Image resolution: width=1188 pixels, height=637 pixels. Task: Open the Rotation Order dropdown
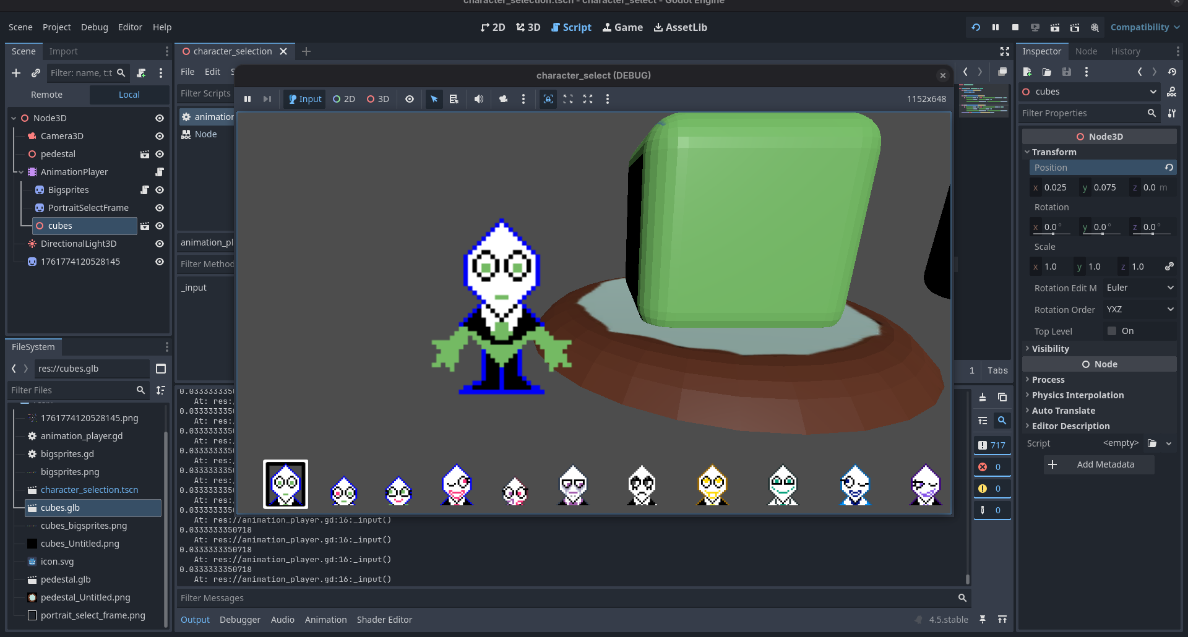pos(1139,309)
